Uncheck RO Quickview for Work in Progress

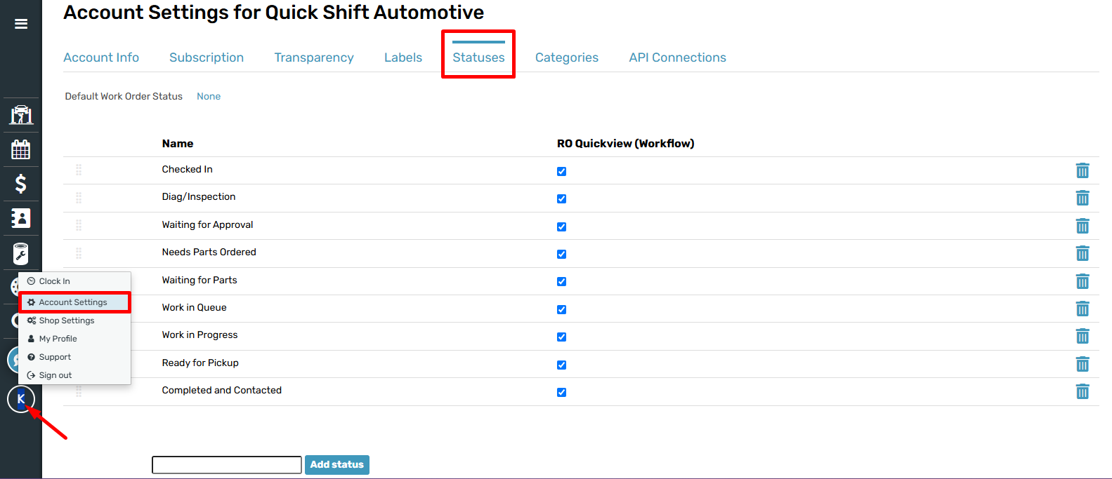point(561,337)
